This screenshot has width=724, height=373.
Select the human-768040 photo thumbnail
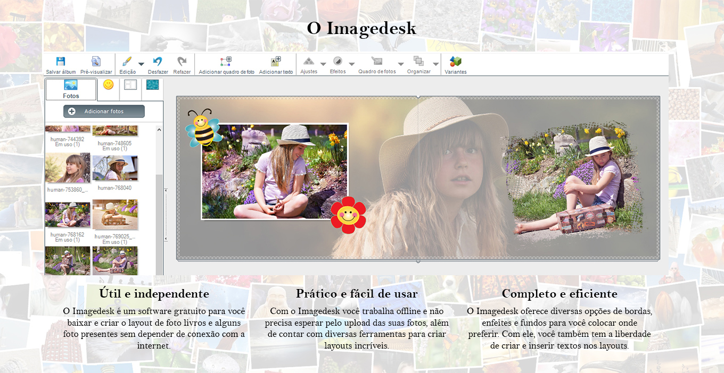(115, 168)
